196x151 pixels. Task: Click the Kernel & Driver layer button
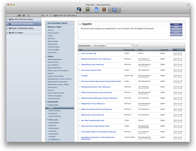click(176, 35)
